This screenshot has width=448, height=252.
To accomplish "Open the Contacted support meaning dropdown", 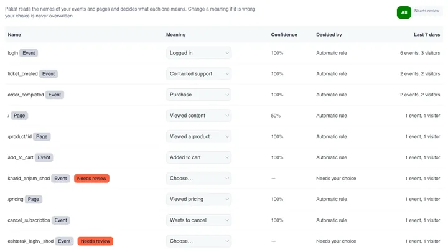I will [198, 73].
